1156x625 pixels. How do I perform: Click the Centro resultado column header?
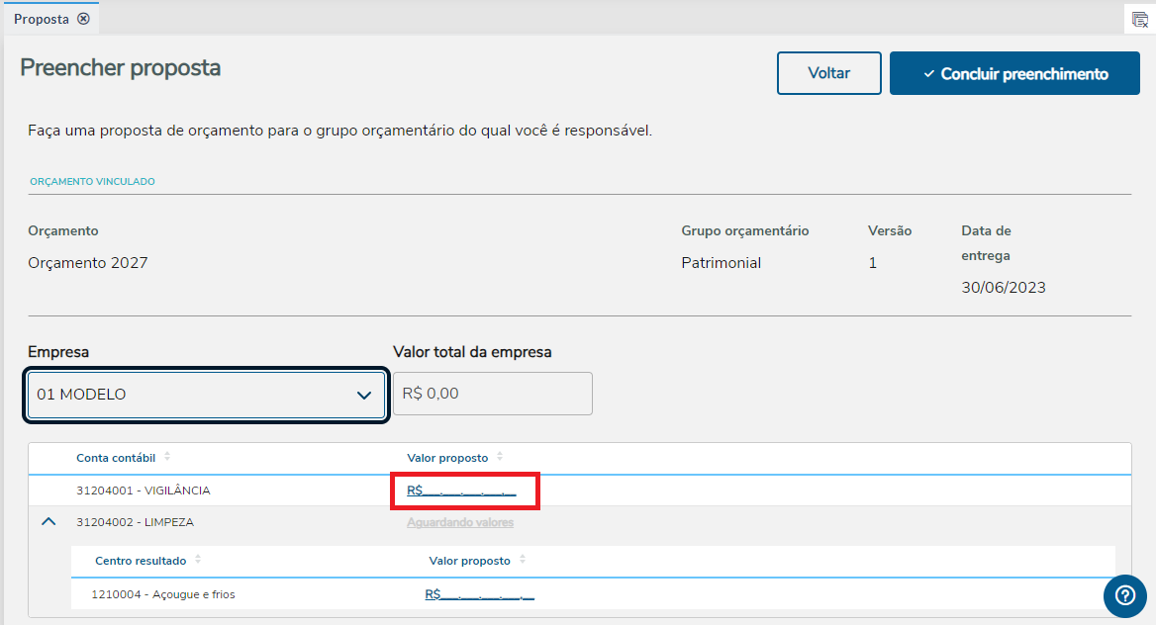[141, 561]
